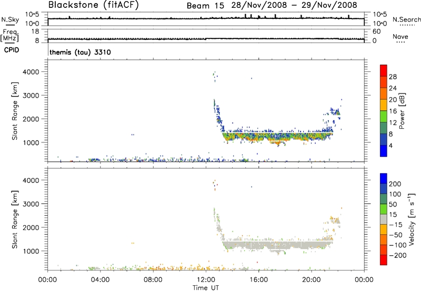This screenshot has width=421, height=291.
Task: Click the "Freq. [MHz]" axis label
Action: [10, 35]
